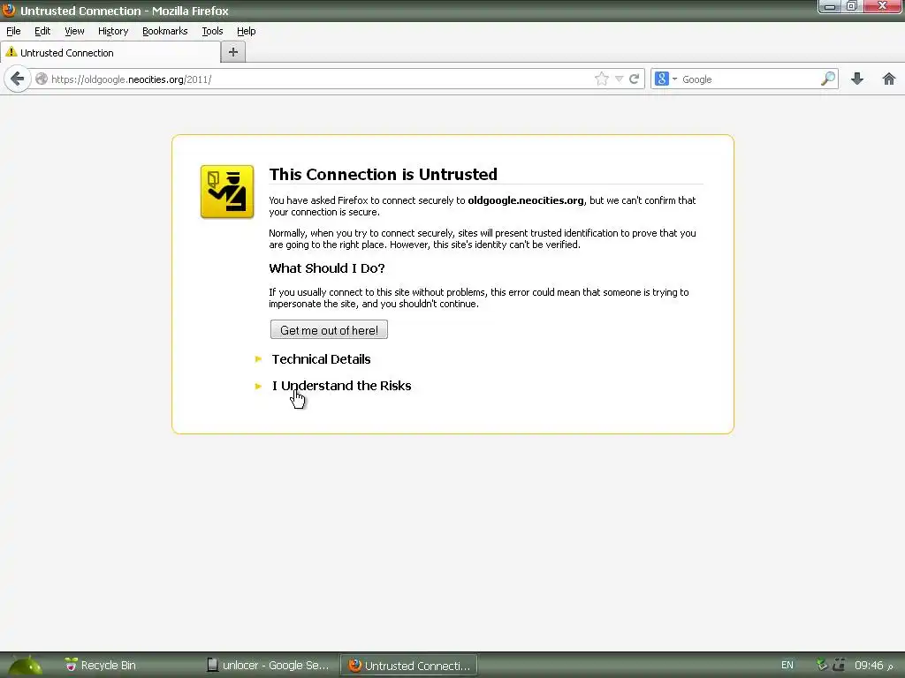Viewport: 905px width, 678px height.
Task: Open the Bookmarks menu
Action: 165,31
